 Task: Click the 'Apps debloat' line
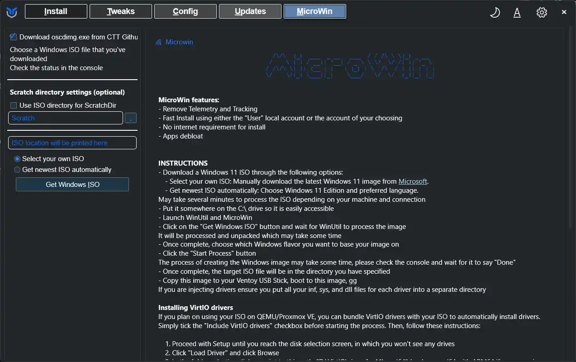pyautogui.click(x=181, y=136)
